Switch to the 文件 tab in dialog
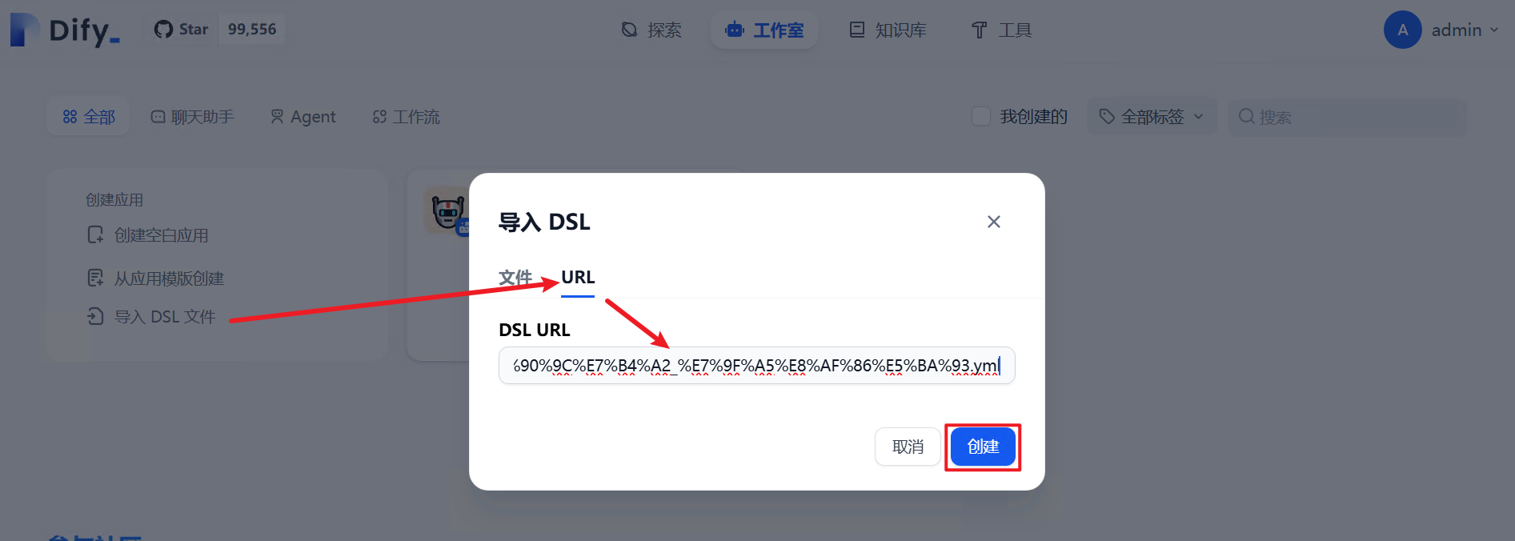 coord(515,278)
